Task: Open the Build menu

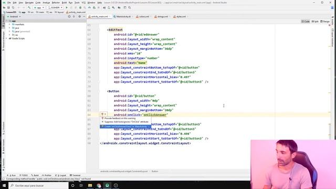Action: [64, 3]
